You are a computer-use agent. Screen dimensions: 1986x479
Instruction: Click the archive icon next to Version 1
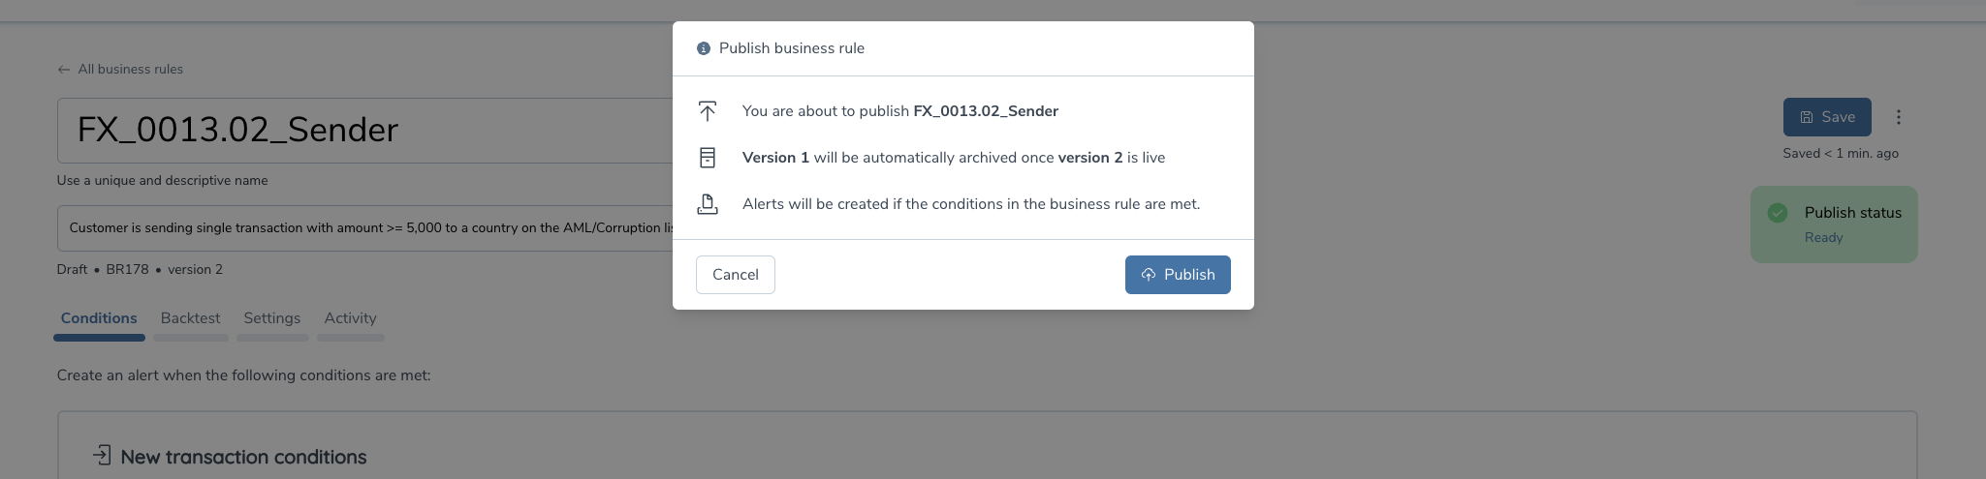[708, 158]
